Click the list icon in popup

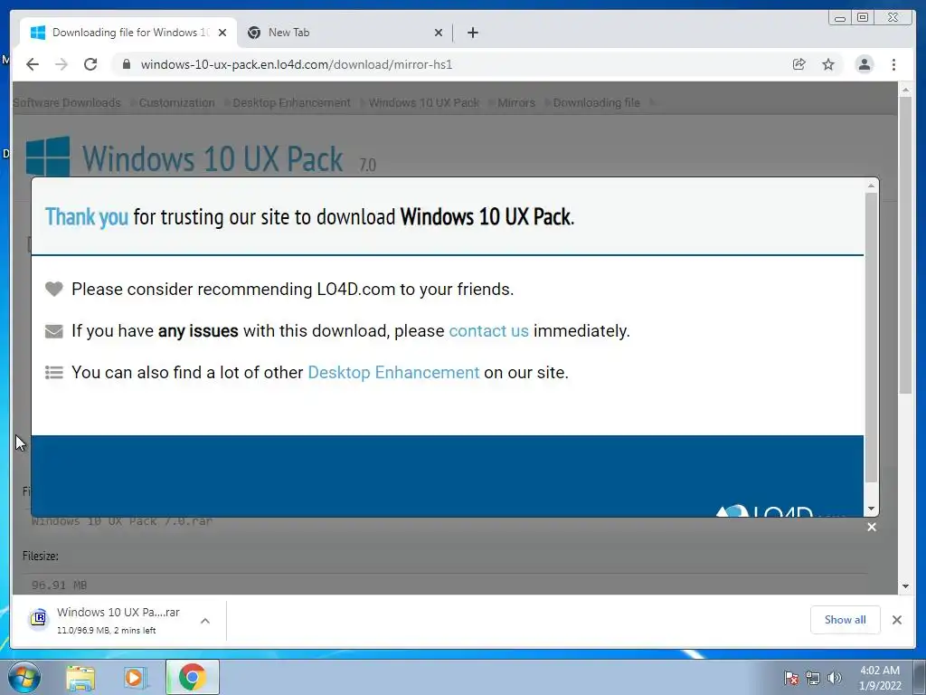coord(53,372)
